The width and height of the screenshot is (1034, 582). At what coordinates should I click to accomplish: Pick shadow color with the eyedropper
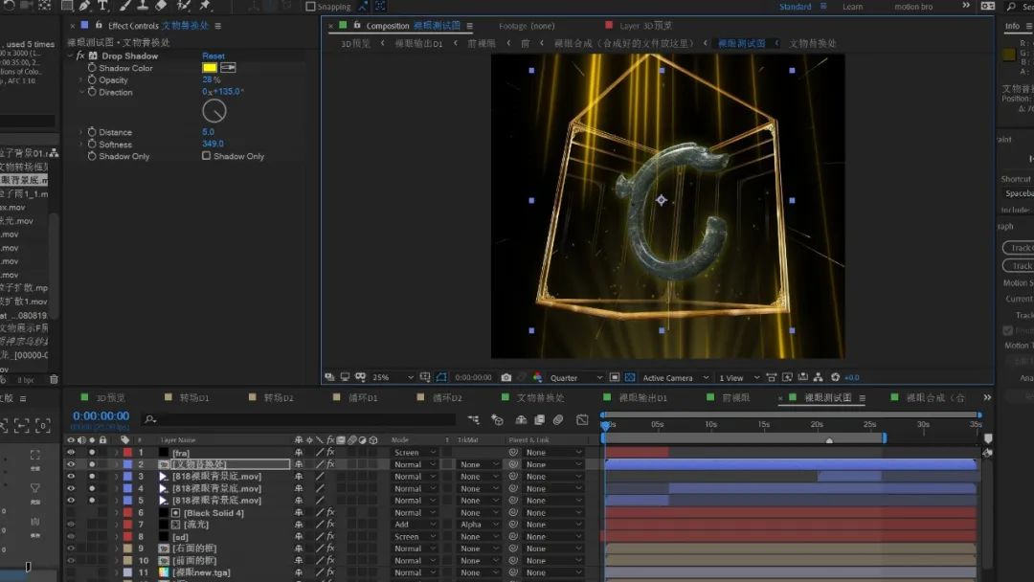228,68
